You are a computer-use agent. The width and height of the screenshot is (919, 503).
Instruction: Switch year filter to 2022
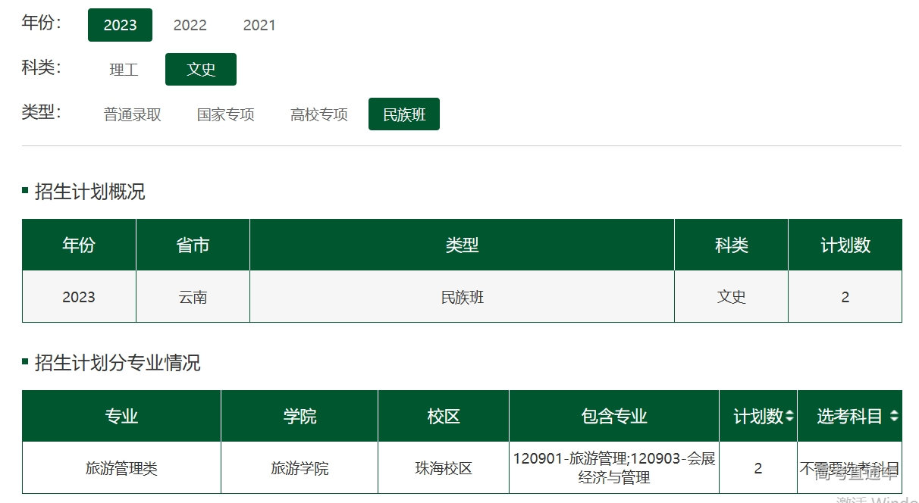tap(190, 25)
